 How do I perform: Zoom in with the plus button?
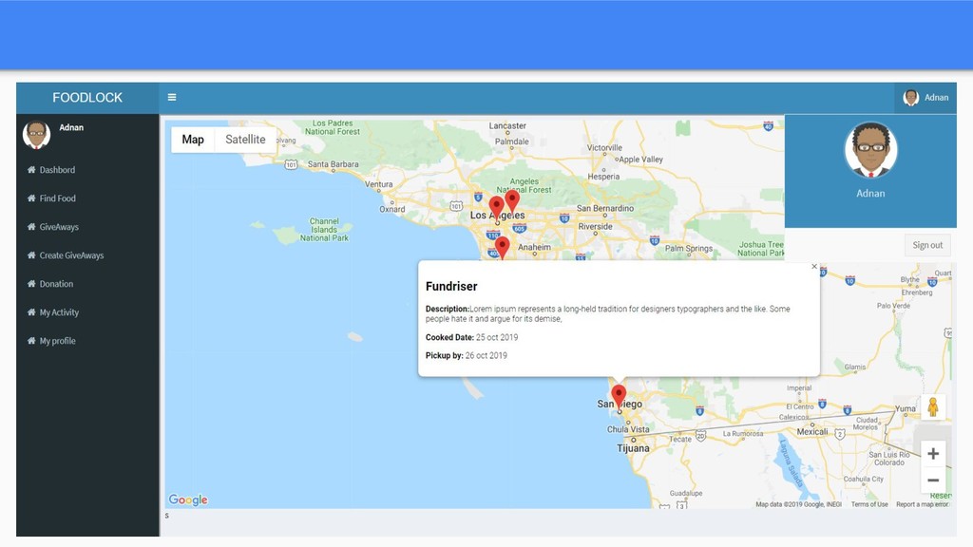[933, 454]
